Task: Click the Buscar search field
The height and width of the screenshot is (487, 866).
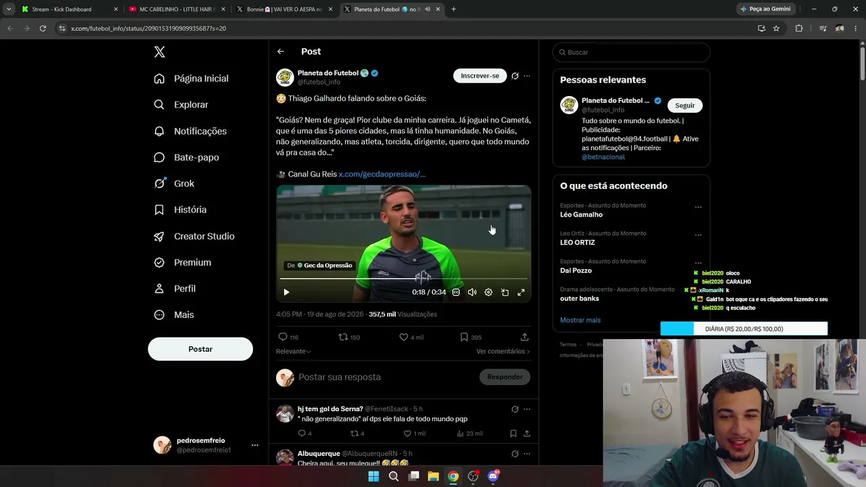Action: click(x=631, y=52)
